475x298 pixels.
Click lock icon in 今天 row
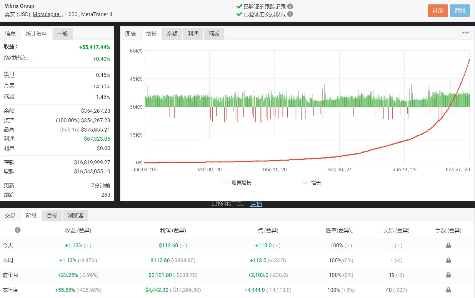coord(448,245)
